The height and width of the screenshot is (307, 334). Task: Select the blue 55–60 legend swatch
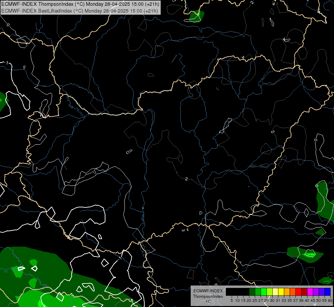click(x=328, y=292)
